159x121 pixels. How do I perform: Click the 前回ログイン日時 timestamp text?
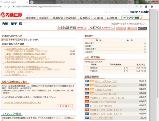pyautogui.click(x=128, y=24)
